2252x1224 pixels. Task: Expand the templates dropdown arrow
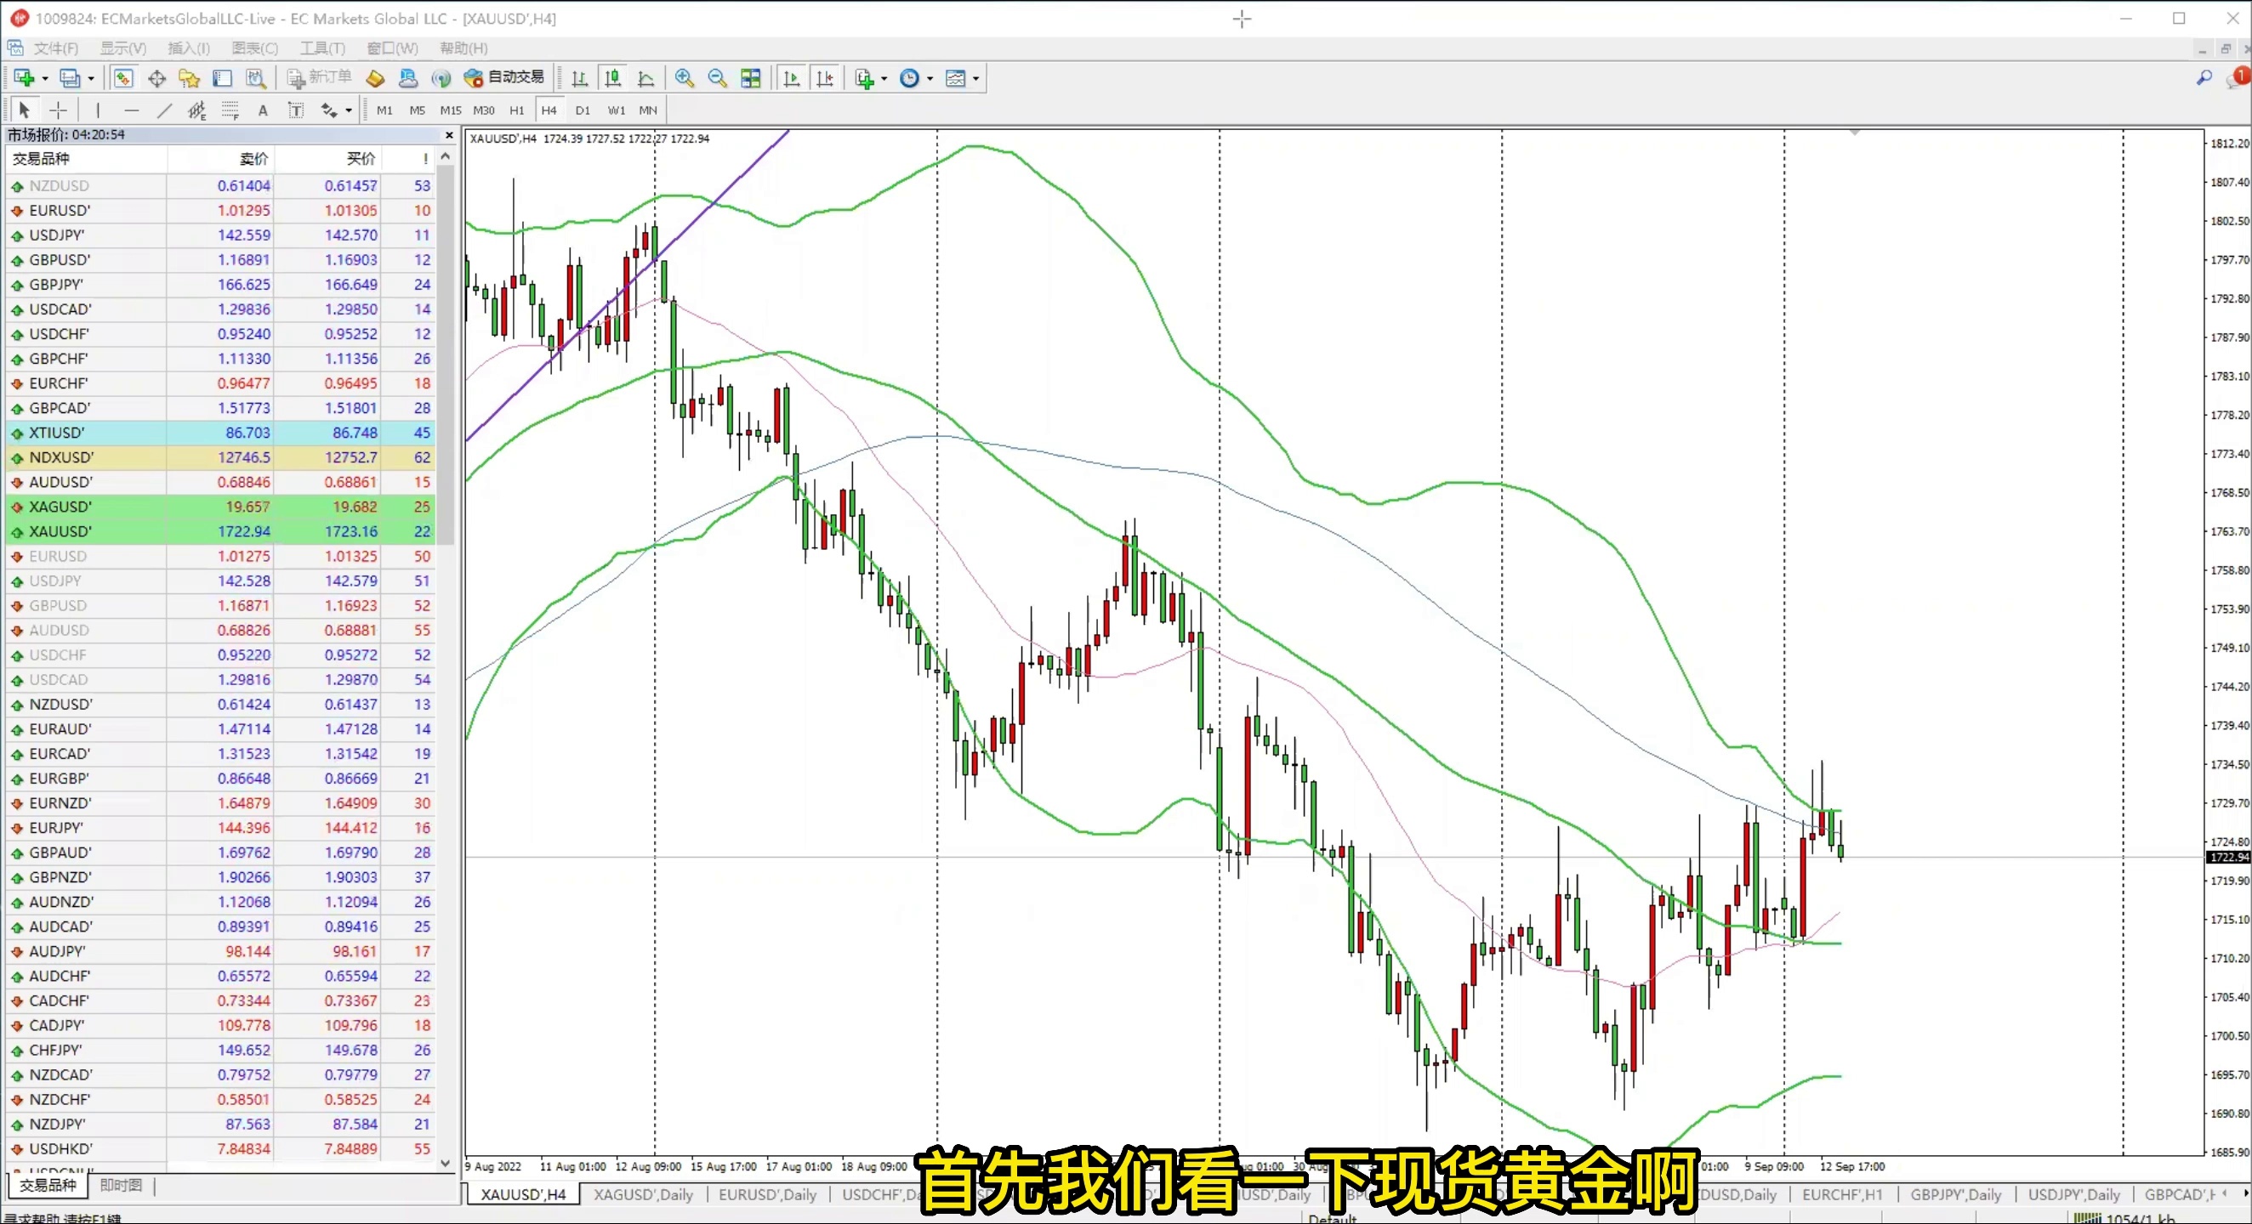(975, 79)
